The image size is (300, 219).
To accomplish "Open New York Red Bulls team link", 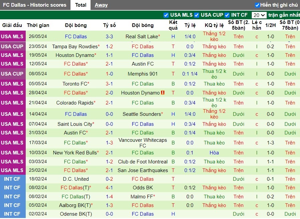I will pyautogui.click(x=75, y=153).
